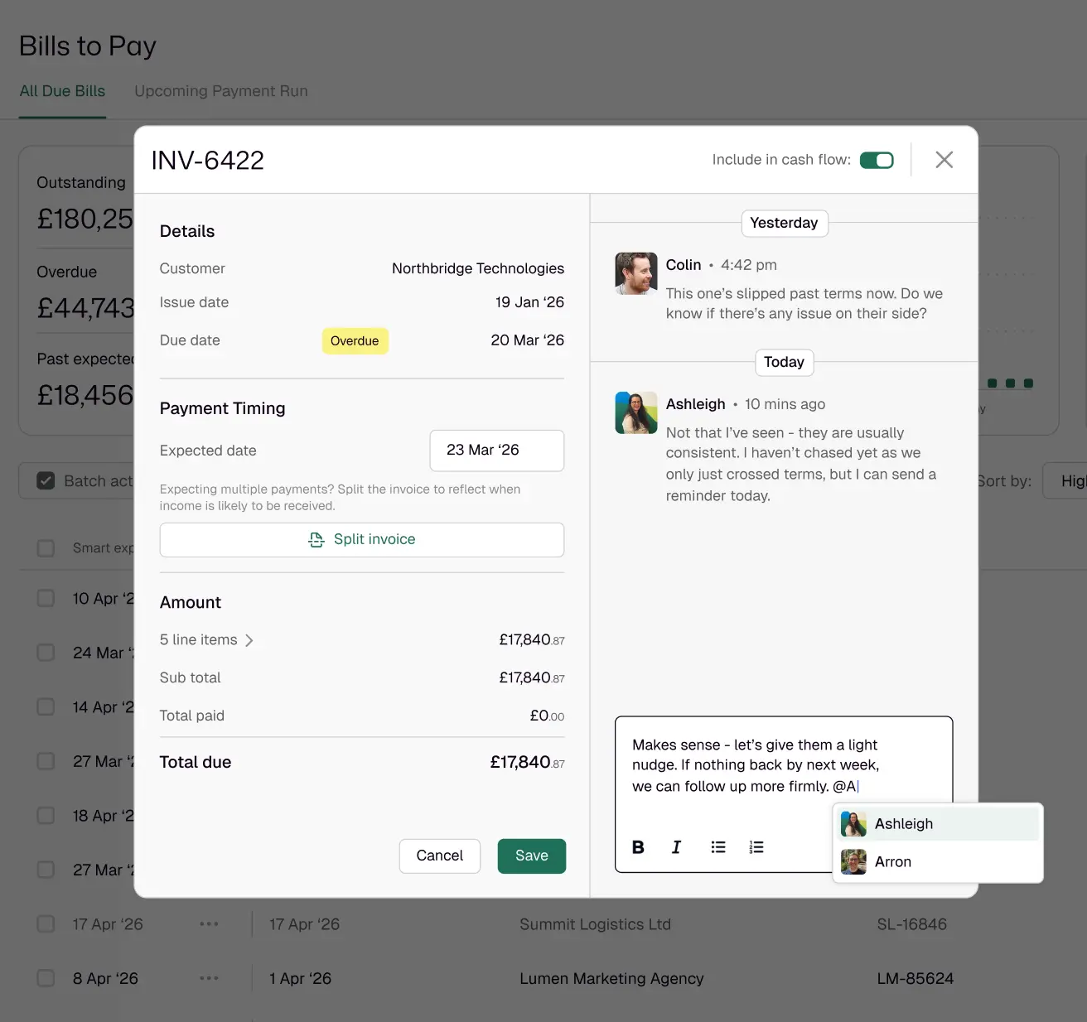Select the 17 Apr '26 row checkbox

46,923
